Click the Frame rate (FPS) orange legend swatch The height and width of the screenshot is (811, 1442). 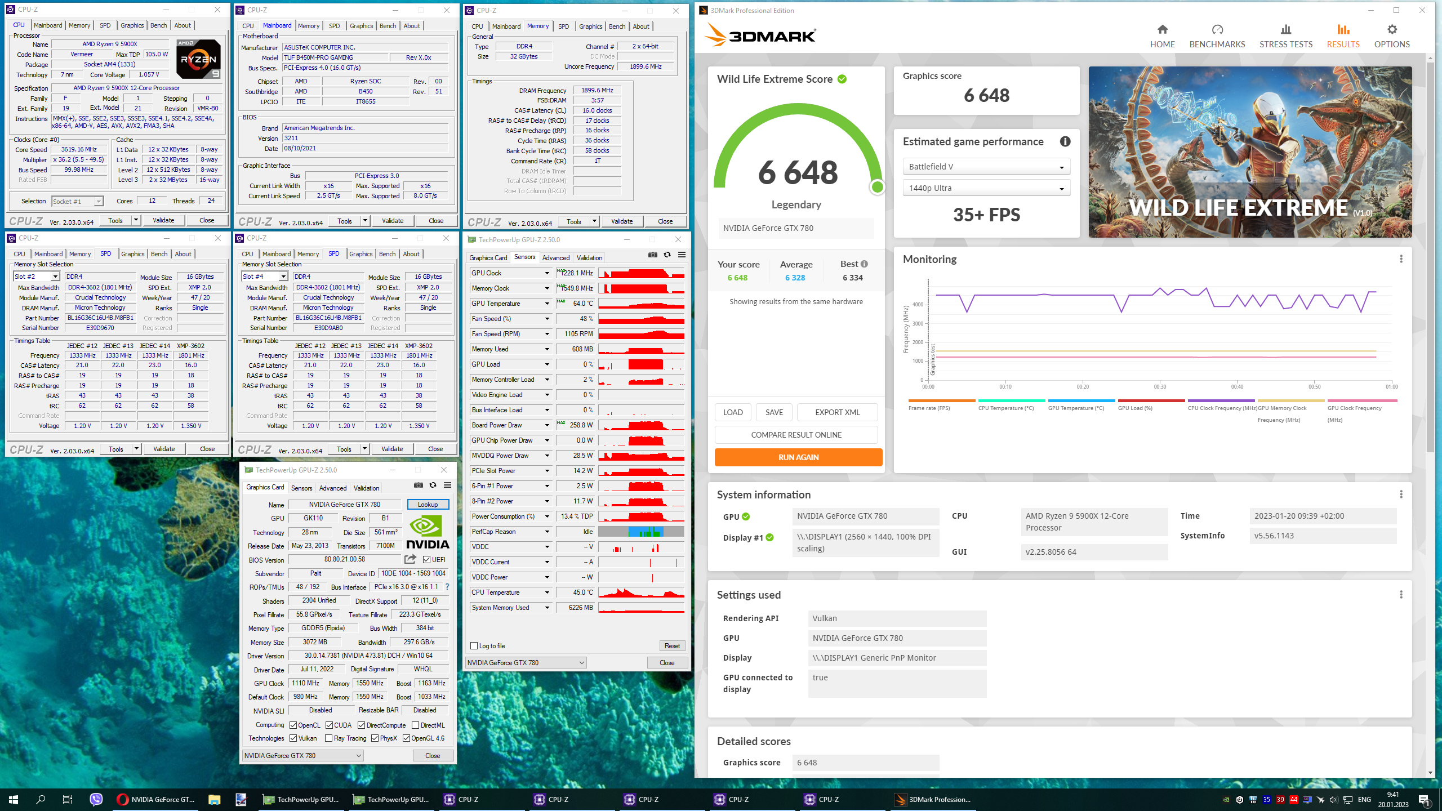point(941,401)
